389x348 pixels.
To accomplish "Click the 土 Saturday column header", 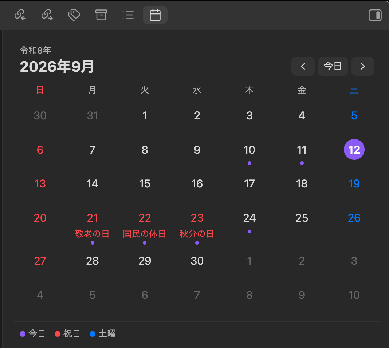I will click(x=354, y=90).
